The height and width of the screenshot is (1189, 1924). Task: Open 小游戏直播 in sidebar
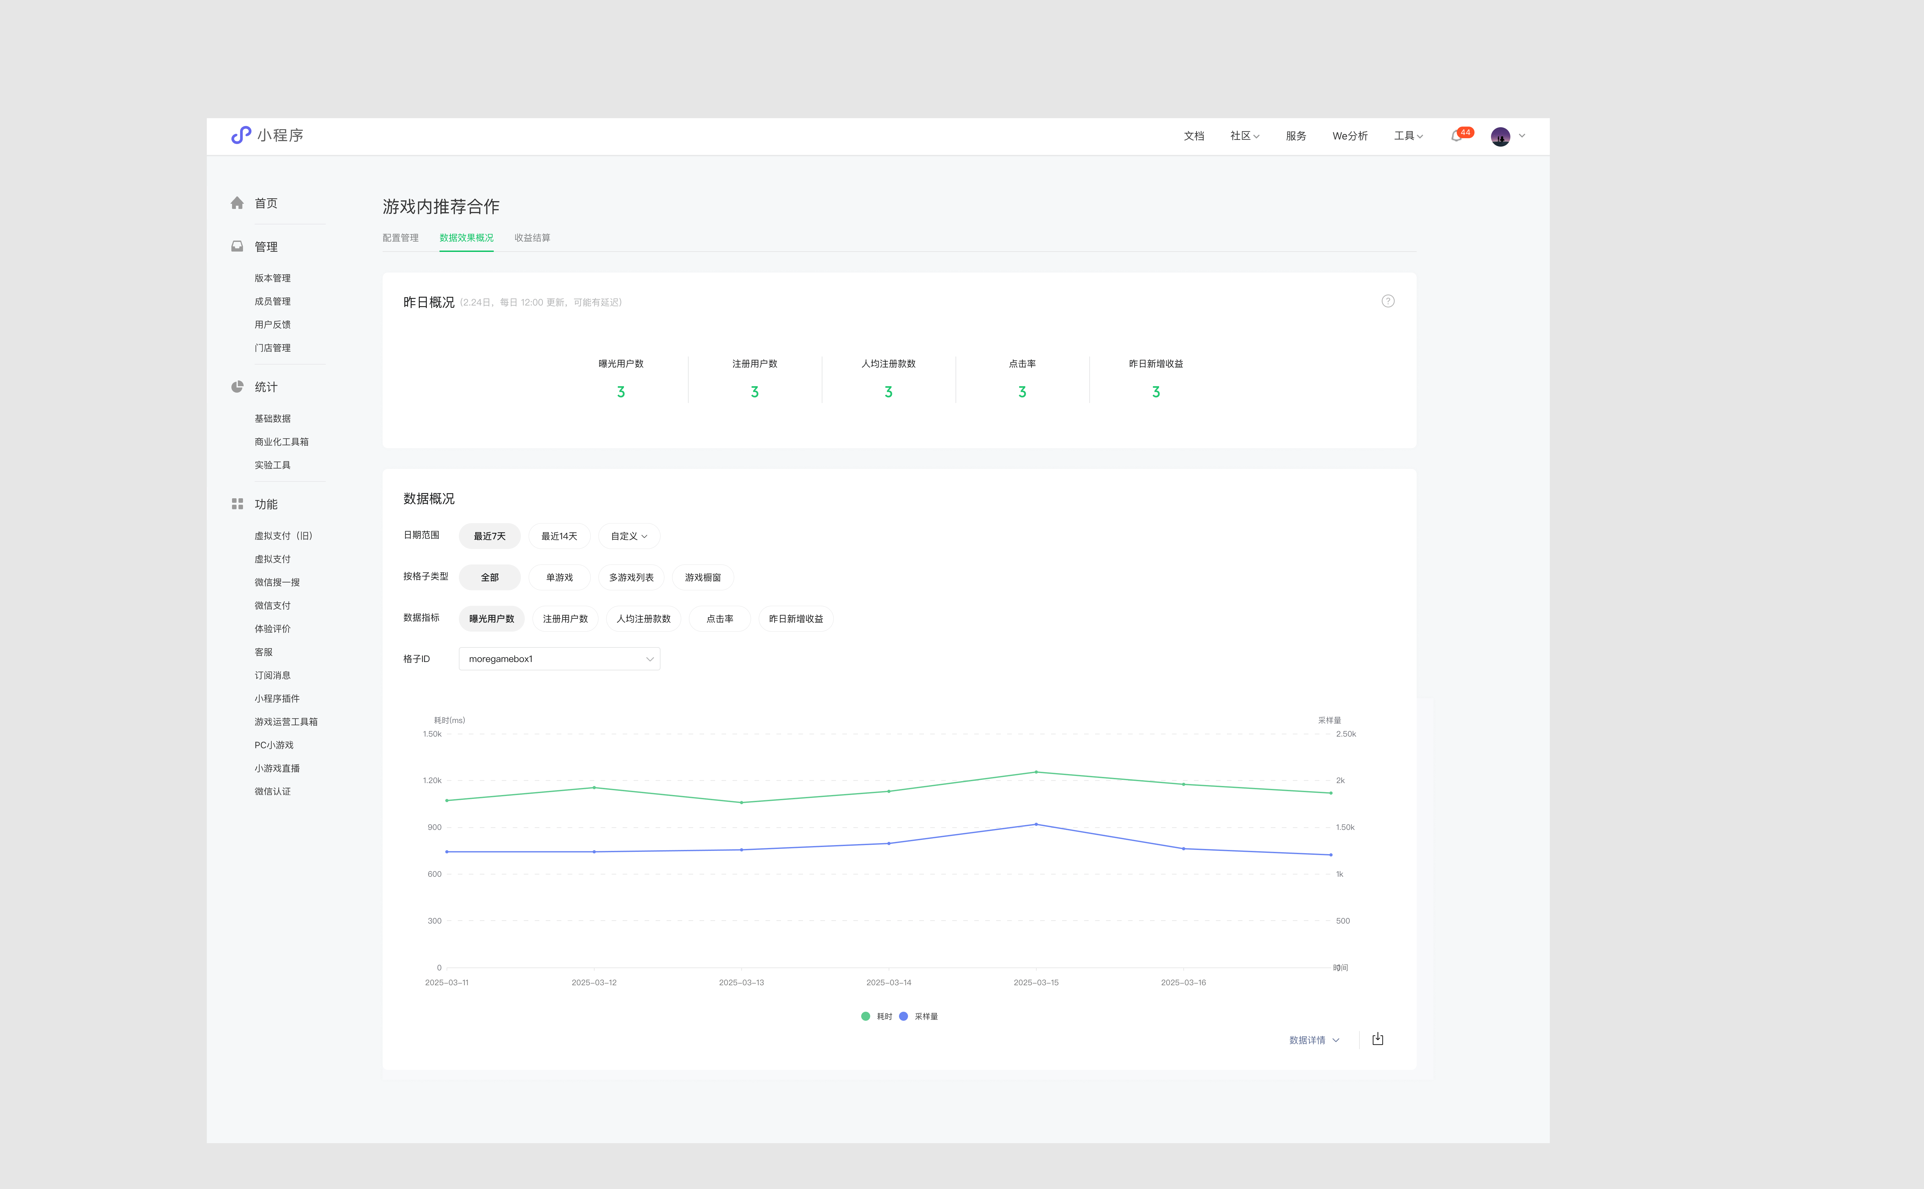click(277, 768)
